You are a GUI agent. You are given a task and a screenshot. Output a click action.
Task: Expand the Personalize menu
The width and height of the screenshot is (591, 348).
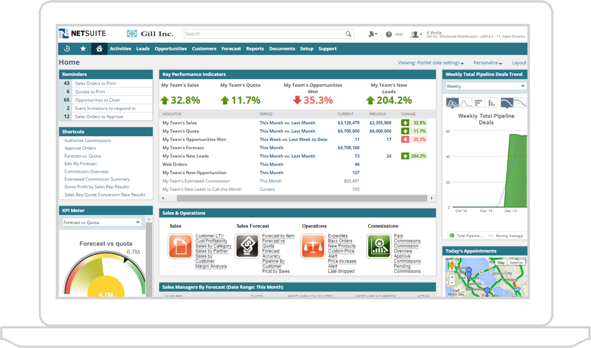[x=487, y=63]
